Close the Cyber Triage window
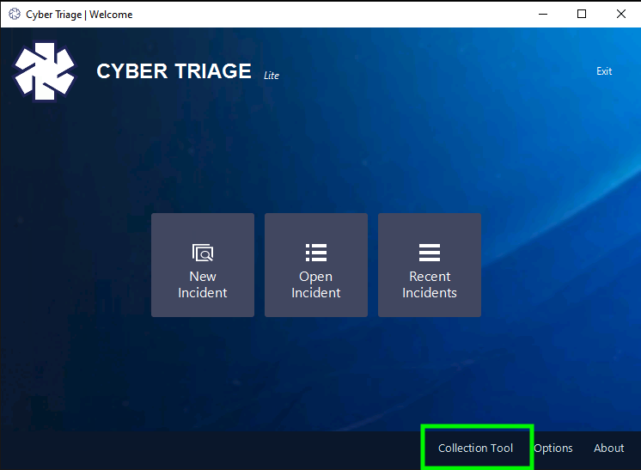The width and height of the screenshot is (641, 470). (620, 14)
